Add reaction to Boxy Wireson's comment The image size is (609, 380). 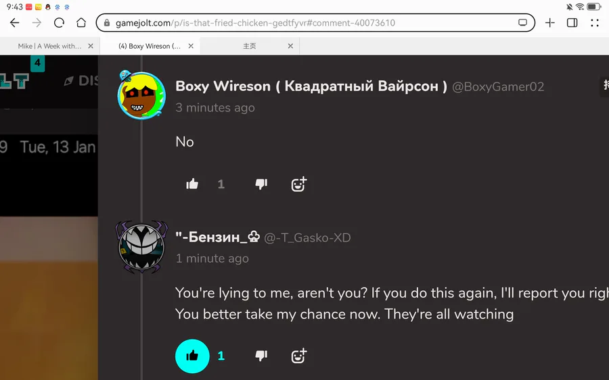pos(298,184)
